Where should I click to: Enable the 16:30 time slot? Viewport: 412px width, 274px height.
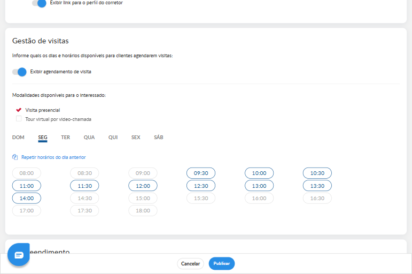[317, 198]
